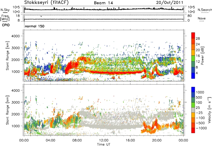
Task: Click the 'Beam 14' label
Action: [x=103, y=3]
